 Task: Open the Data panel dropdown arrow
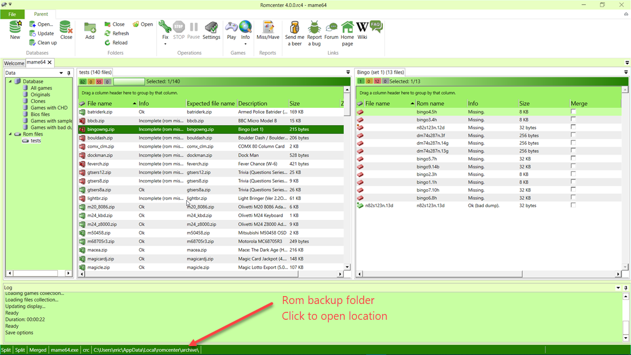[62, 73]
